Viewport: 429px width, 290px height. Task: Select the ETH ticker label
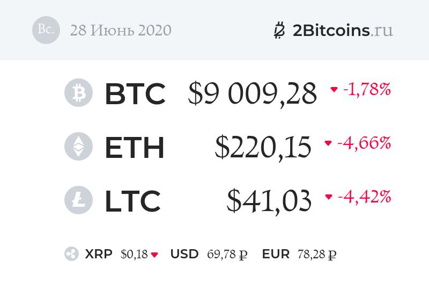click(x=134, y=147)
